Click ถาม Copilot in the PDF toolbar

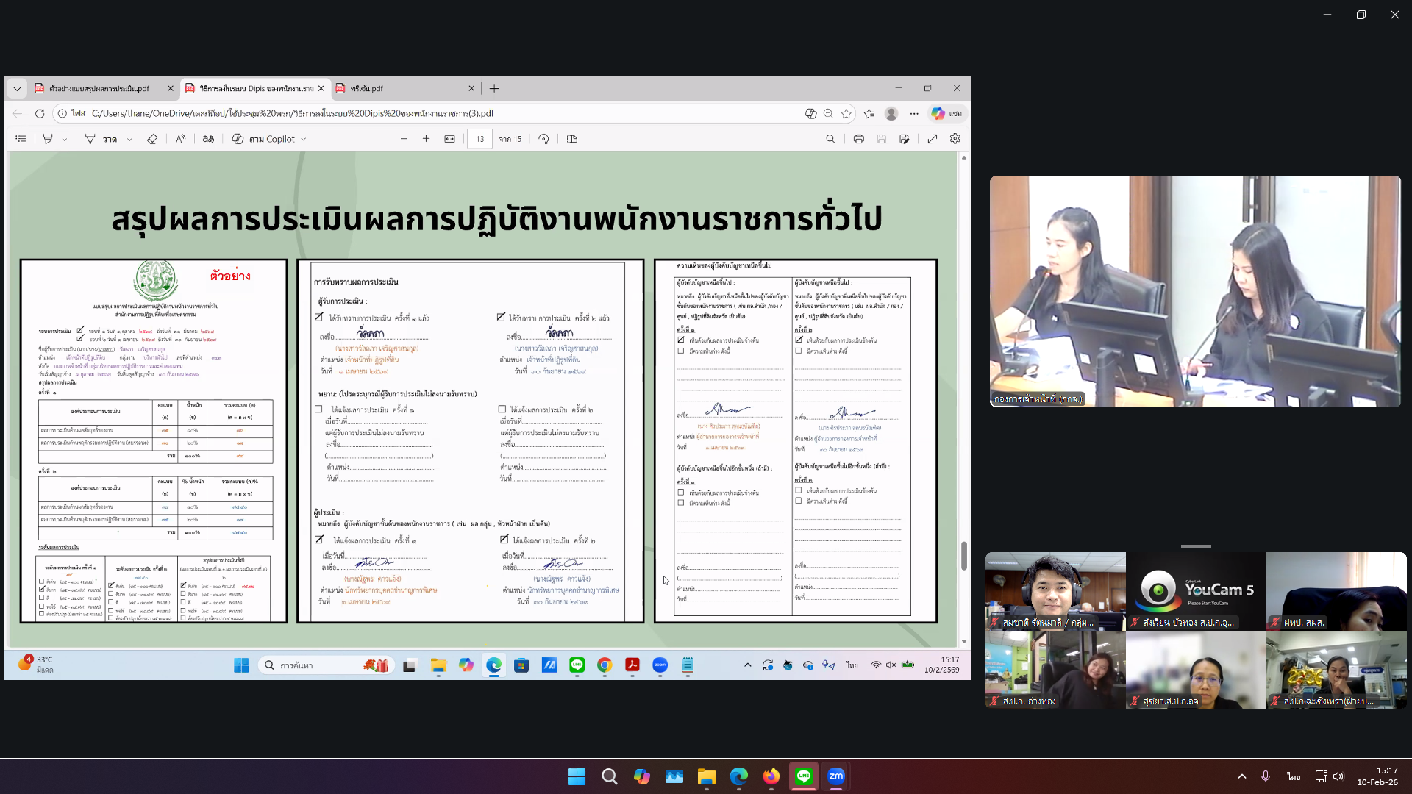point(267,138)
